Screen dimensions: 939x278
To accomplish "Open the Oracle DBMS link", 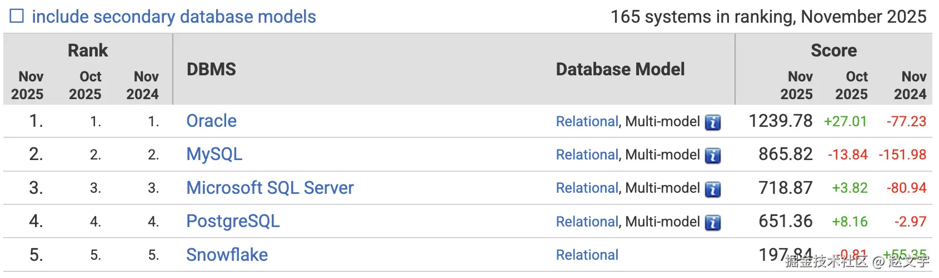I will (211, 121).
